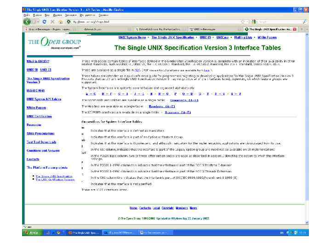Open the footer Legal link
Screen dimensions: 331x248
click(156, 208)
